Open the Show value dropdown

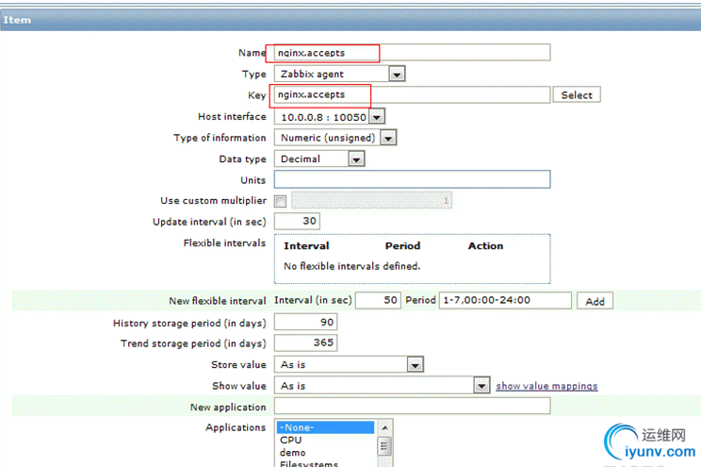[x=382, y=386]
